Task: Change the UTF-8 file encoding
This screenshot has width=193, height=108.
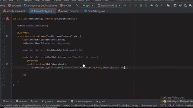Action: 180,106
